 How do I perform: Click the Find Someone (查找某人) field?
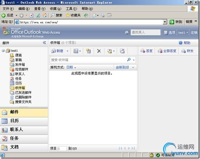(x=146, y=32)
